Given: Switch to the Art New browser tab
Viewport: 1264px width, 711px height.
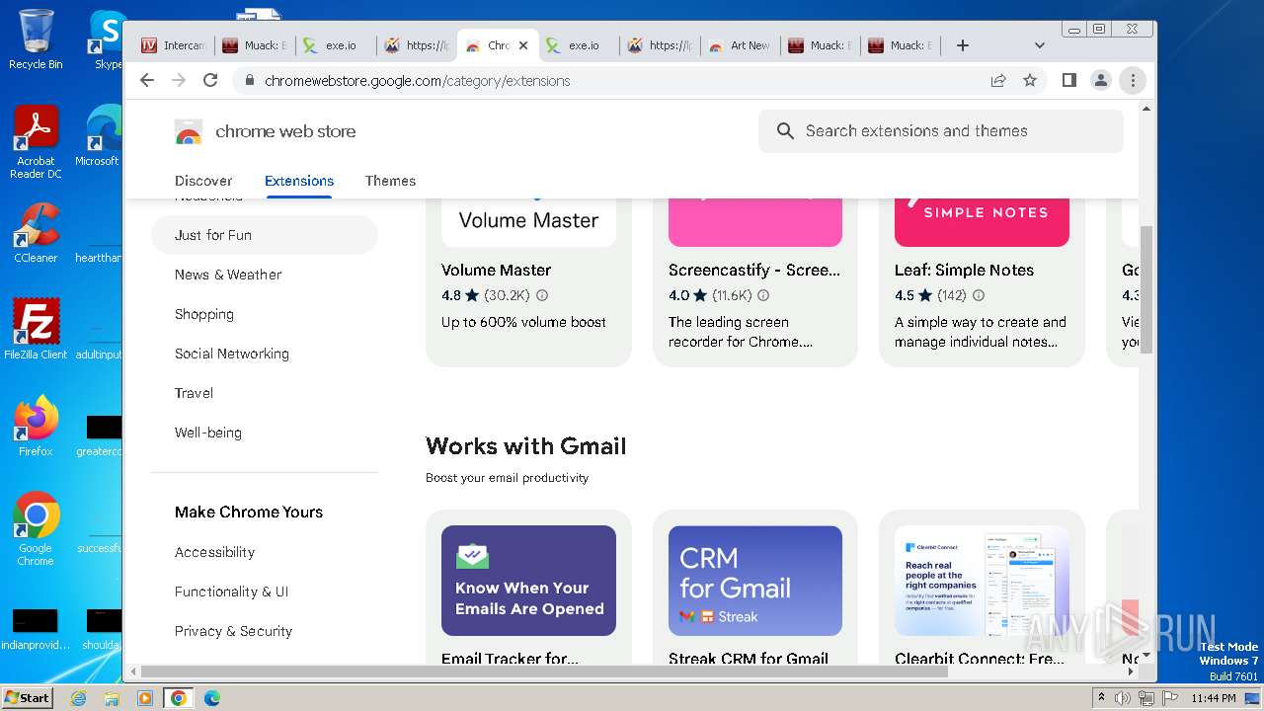Looking at the screenshot, I should coord(740,44).
